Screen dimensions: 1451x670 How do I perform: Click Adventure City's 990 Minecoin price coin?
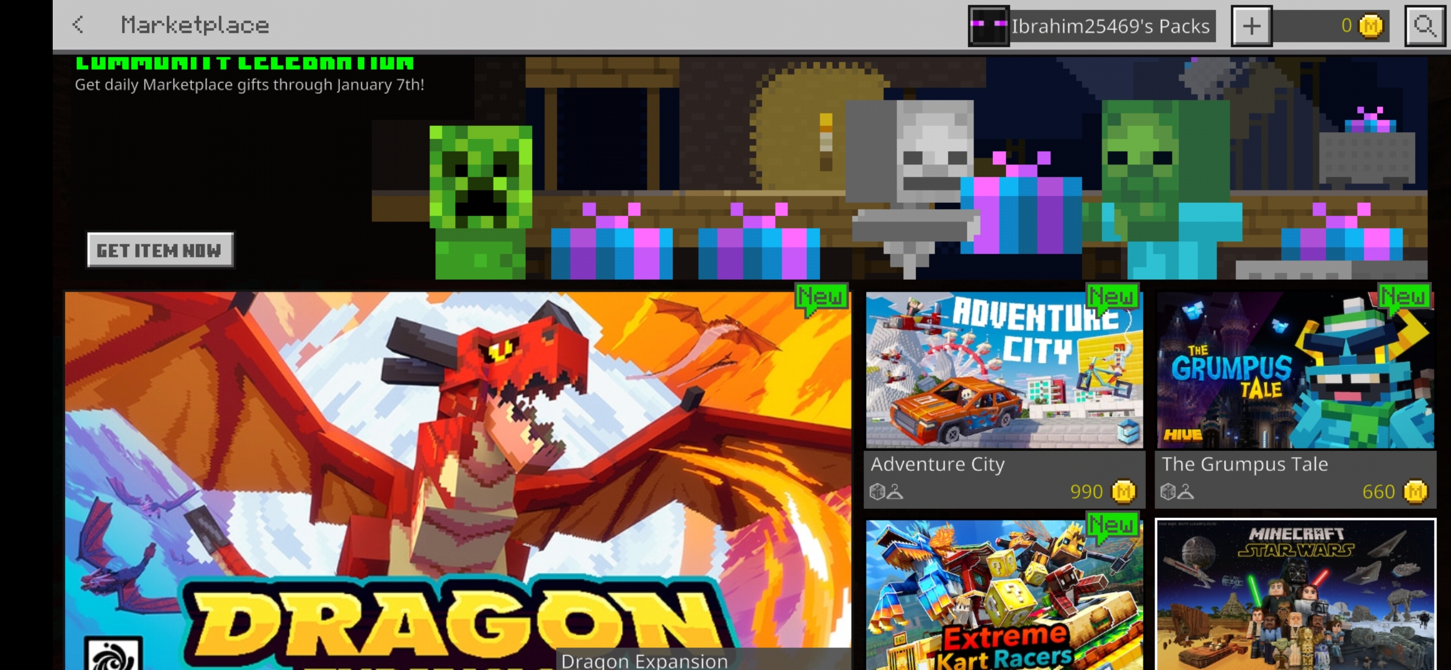(x=1123, y=492)
